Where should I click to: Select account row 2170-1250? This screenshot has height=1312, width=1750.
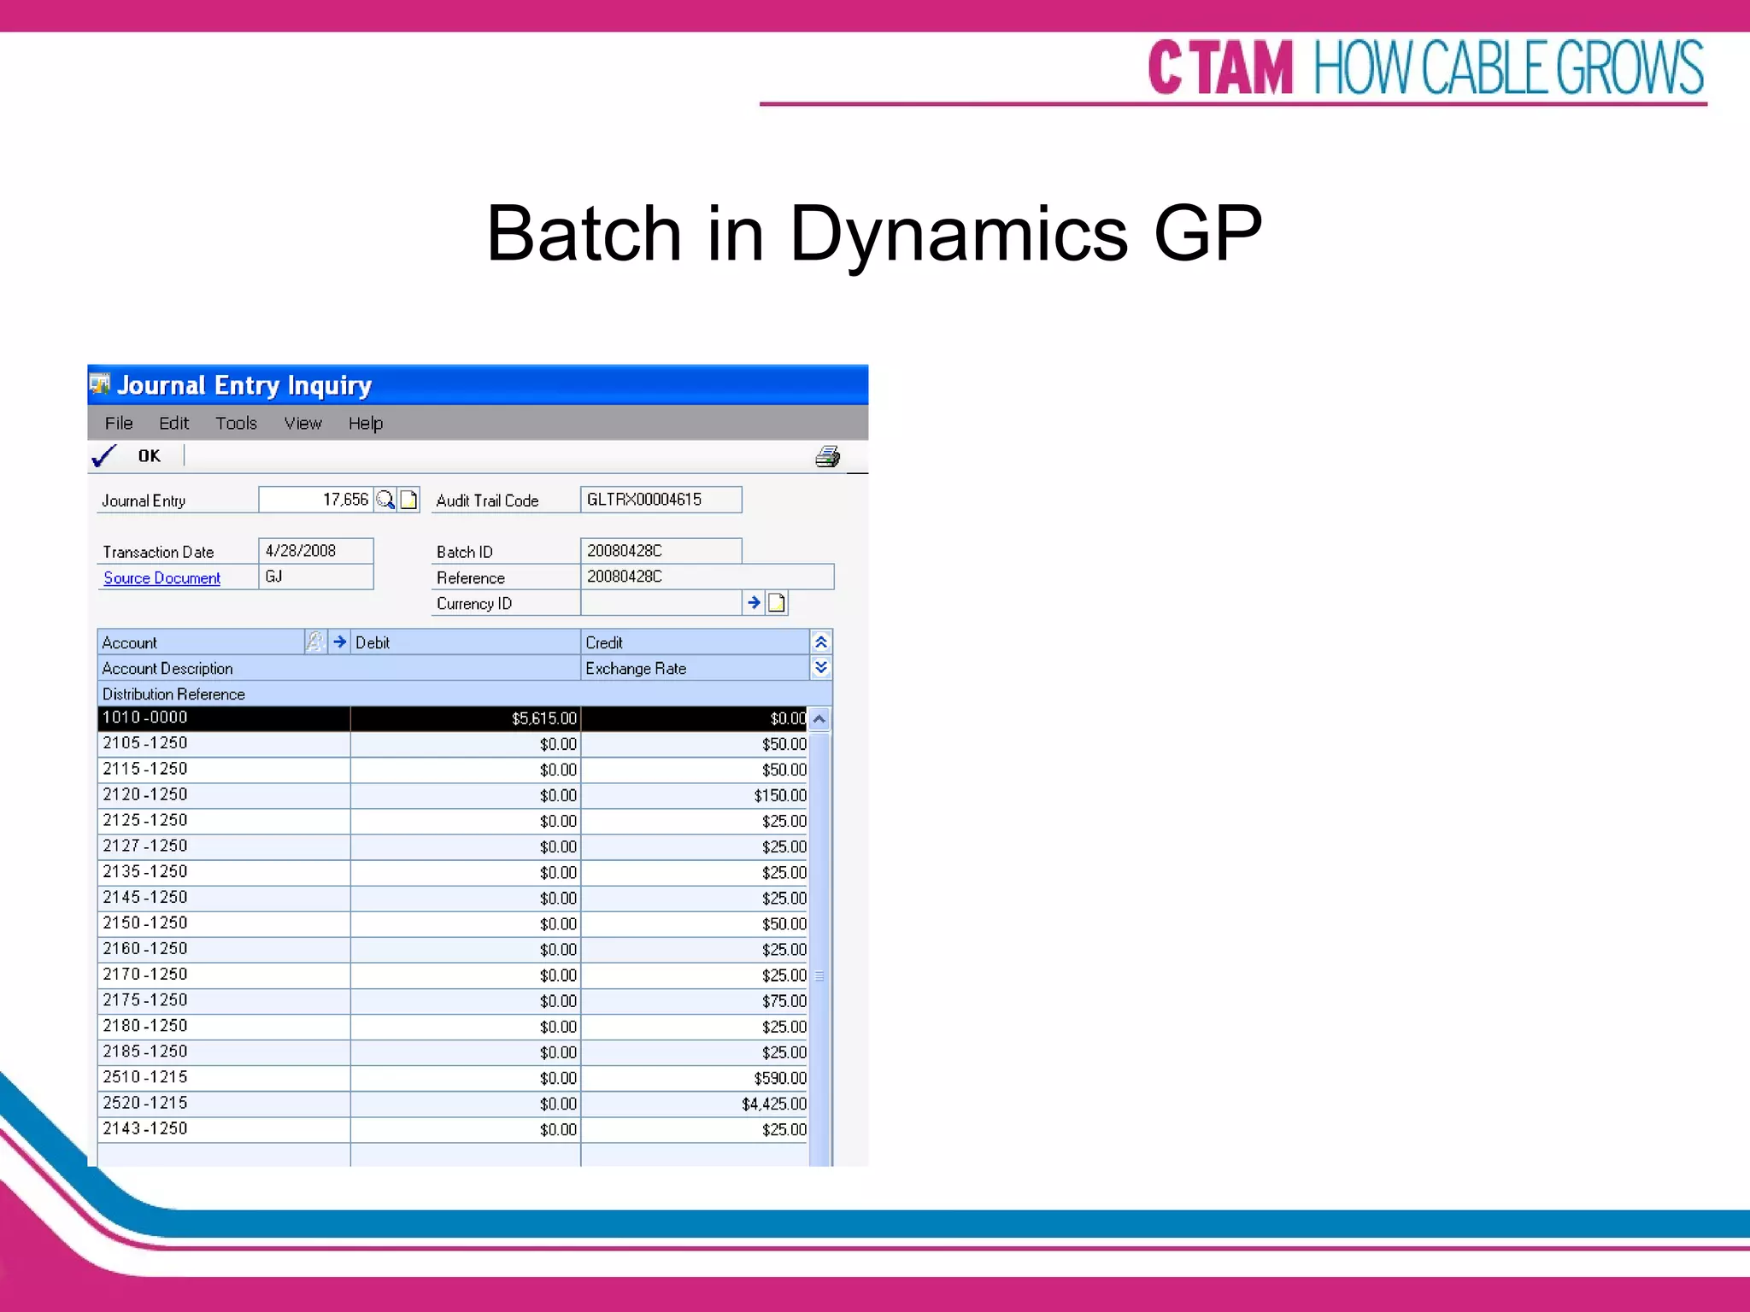tap(453, 975)
